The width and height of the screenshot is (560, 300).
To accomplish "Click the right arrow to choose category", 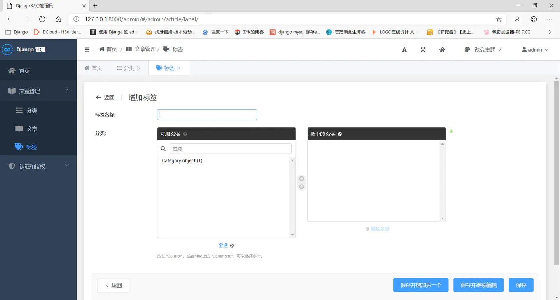I will tap(301, 179).
